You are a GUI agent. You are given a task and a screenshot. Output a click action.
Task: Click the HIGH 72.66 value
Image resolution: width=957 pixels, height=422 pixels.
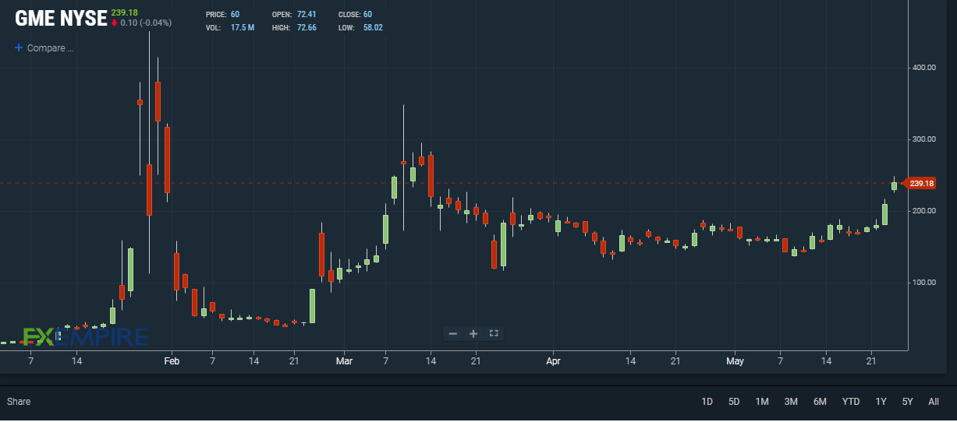pyautogui.click(x=307, y=28)
